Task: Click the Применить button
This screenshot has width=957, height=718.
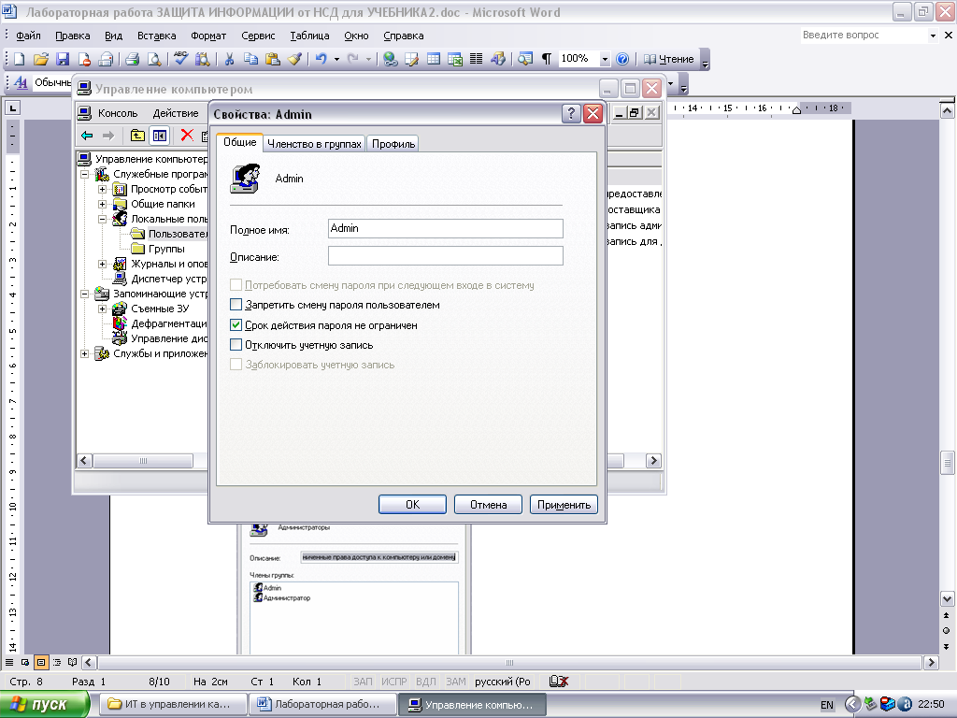Action: coord(564,504)
